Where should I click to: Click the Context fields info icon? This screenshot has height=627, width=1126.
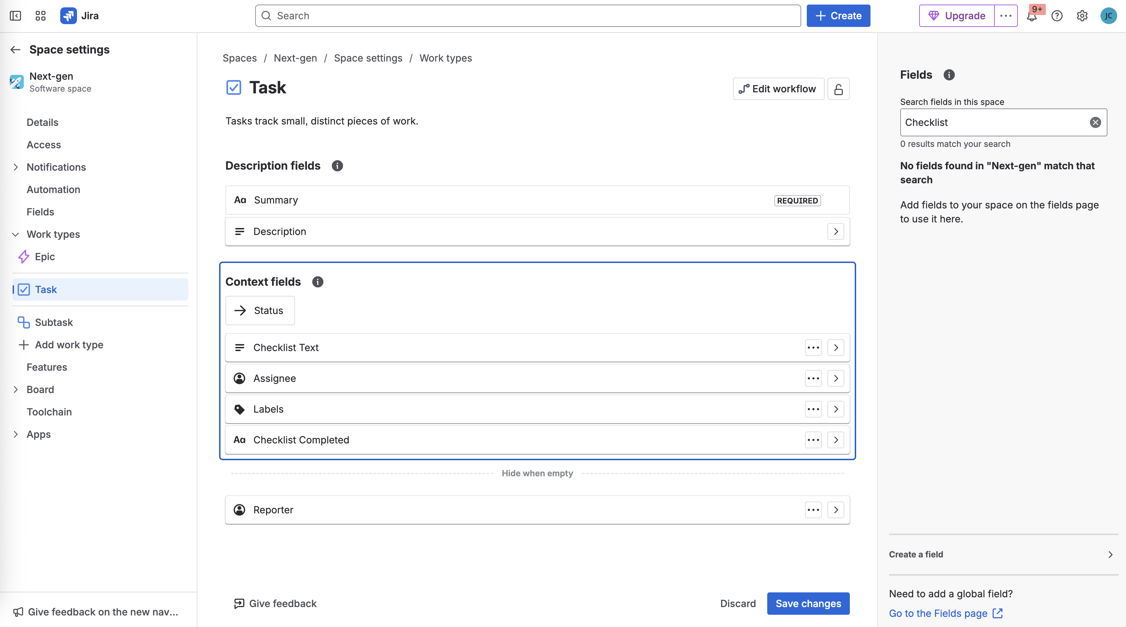317,282
